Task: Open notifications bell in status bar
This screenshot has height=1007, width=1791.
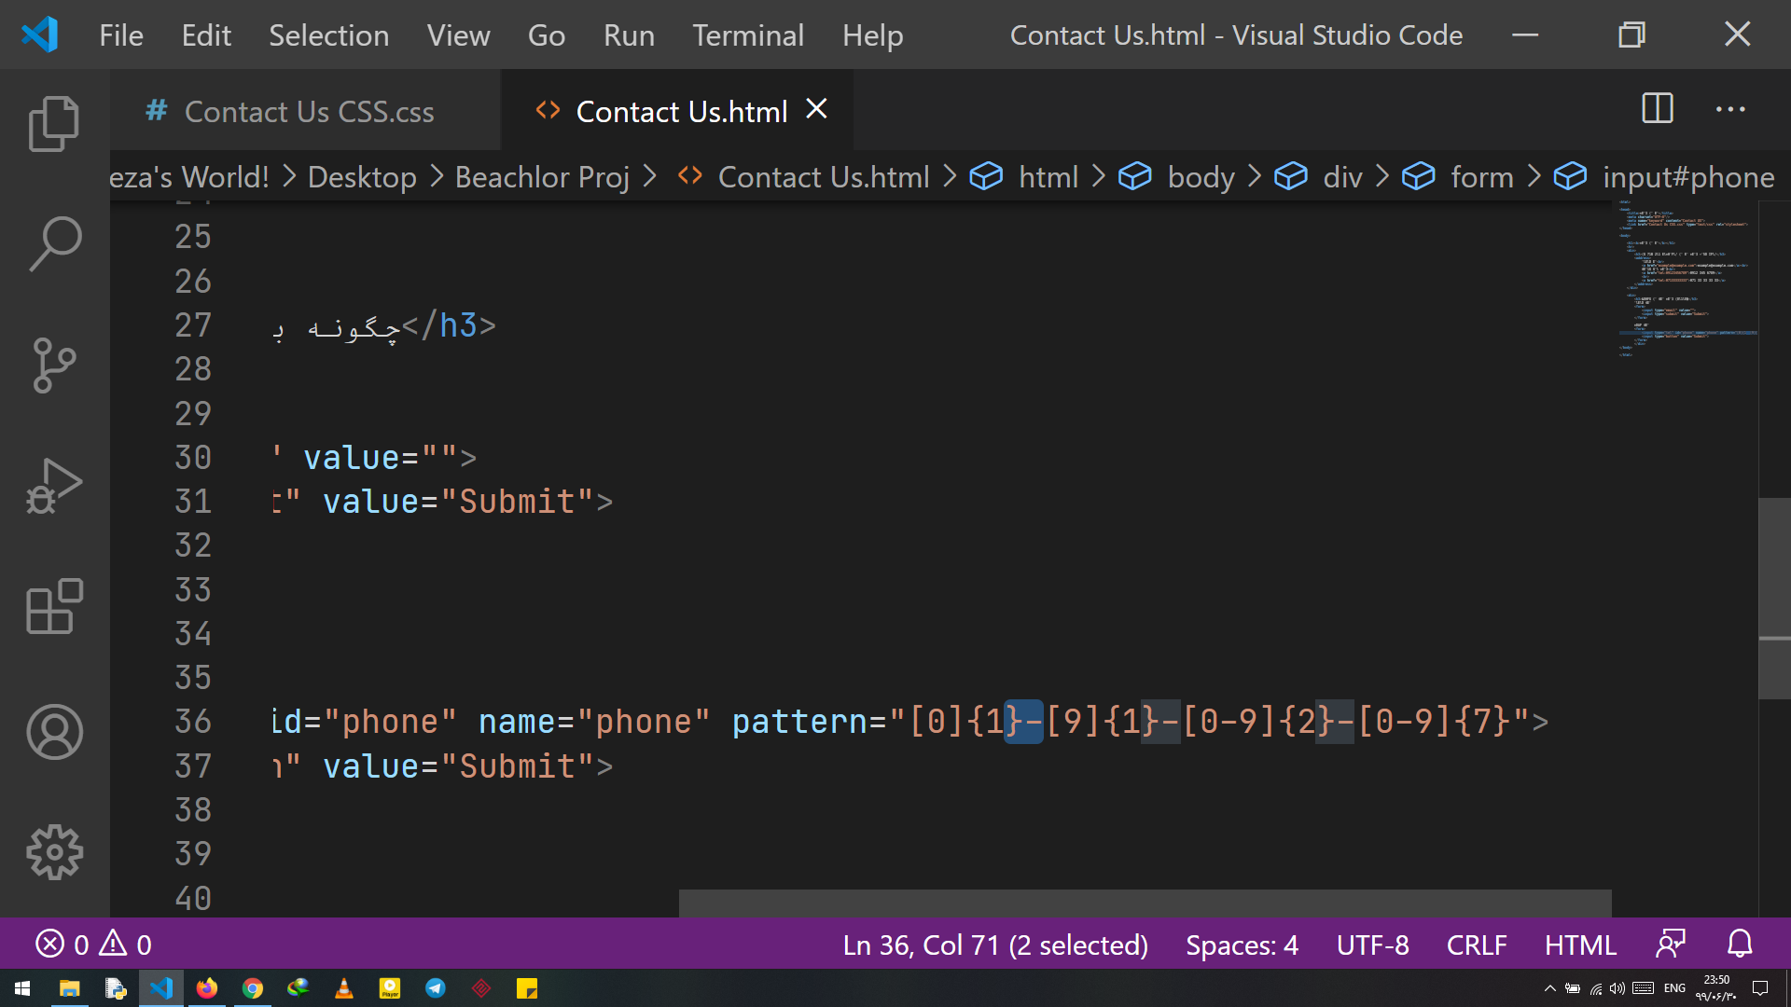Action: (1740, 945)
